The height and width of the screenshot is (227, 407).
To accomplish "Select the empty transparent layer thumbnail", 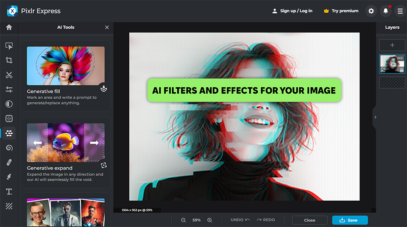I will 392,83.
